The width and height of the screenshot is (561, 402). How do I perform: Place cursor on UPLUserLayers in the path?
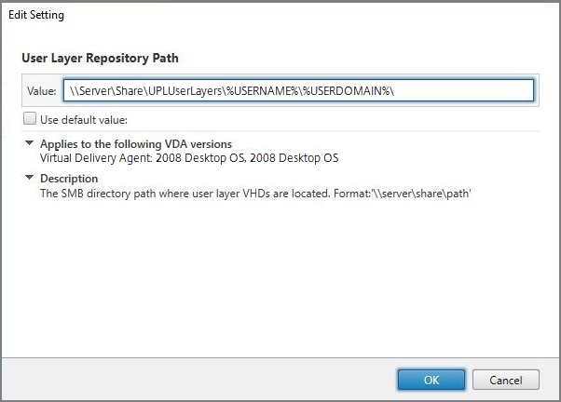(180, 90)
